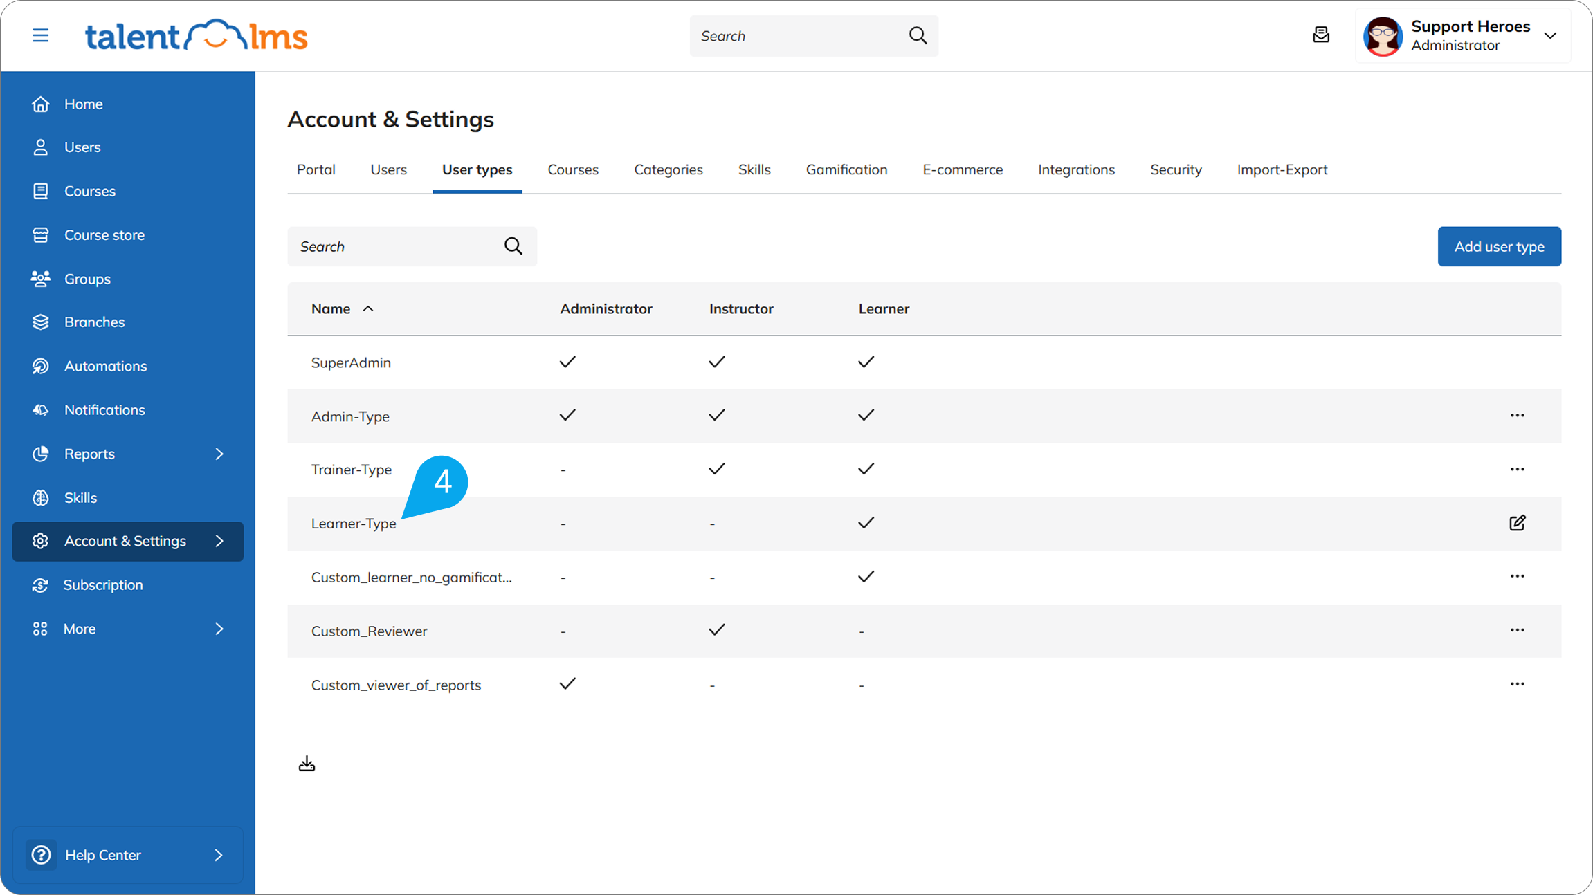Switch to the Portal tab
The image size is (1593, 895).
pos(316,169)
